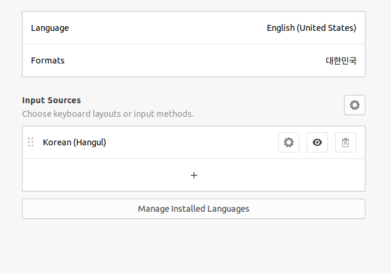Image resolution: width=391 pixels, height=274 pixels.
Task: Click the Input Sources heading
Action: click(x=51, y=100)
